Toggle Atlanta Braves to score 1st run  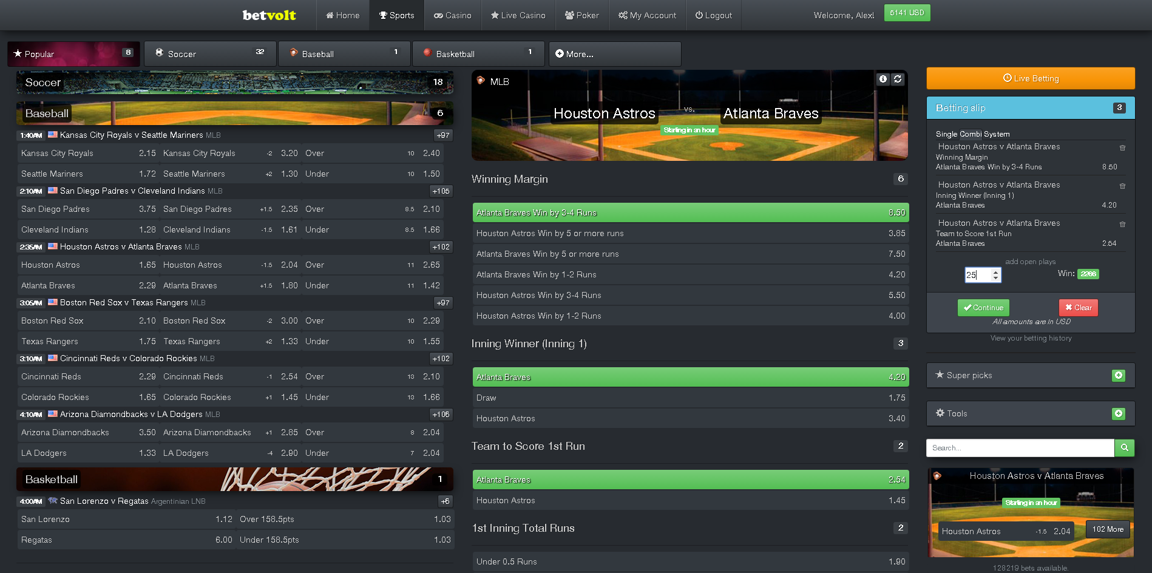690,480
